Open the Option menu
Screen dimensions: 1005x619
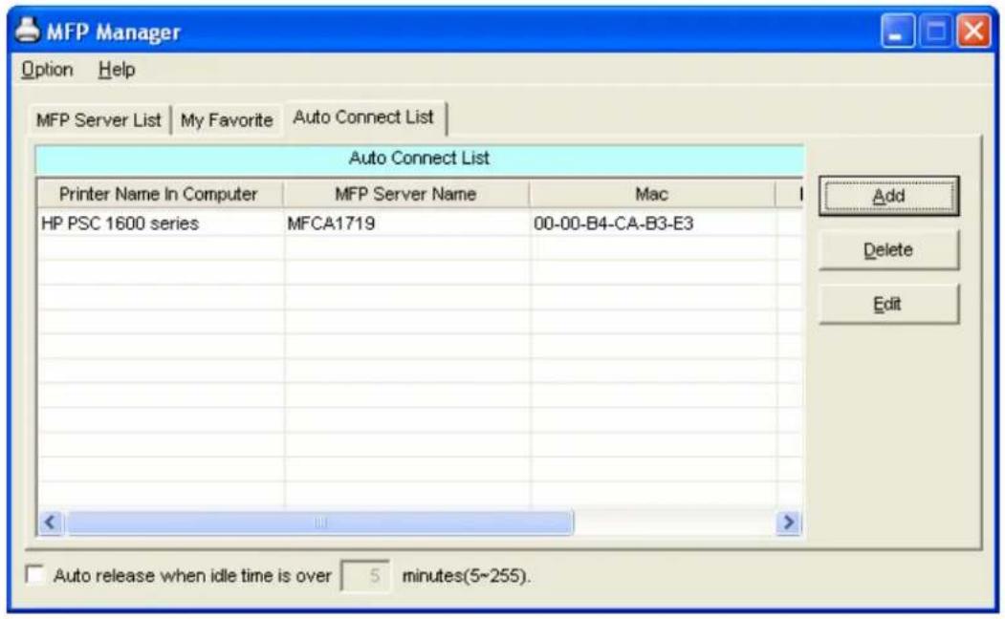pos(47,69)
